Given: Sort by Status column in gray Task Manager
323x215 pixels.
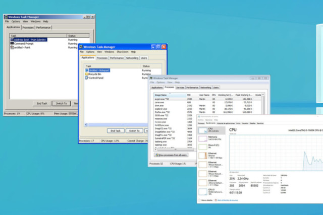Looking at the screenshot, I should pyautogui.click(x=78, y=36).
